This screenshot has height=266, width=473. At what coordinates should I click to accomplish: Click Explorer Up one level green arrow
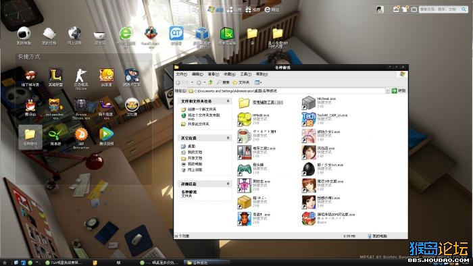(x=211, y=82)
